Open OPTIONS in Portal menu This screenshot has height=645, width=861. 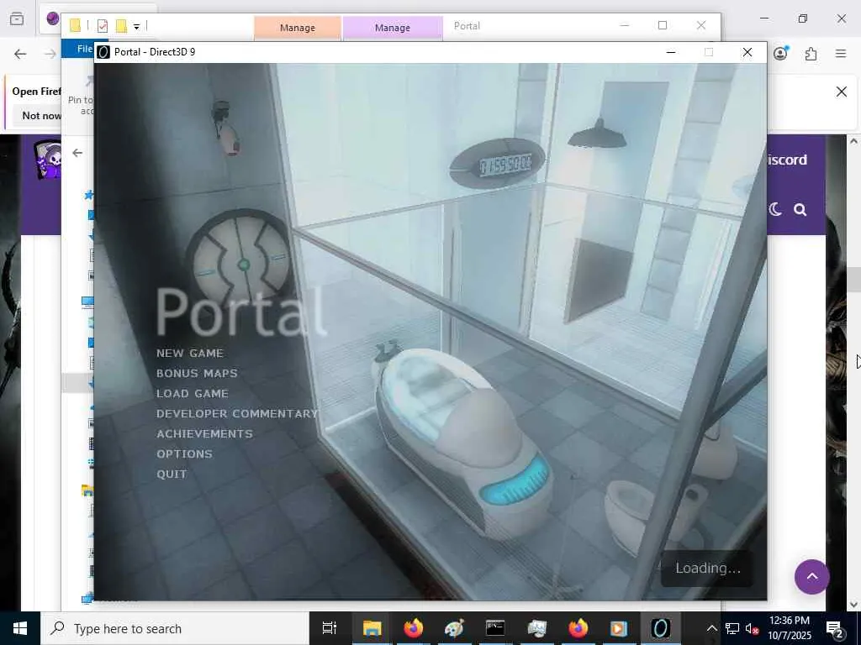click(184, 454)
